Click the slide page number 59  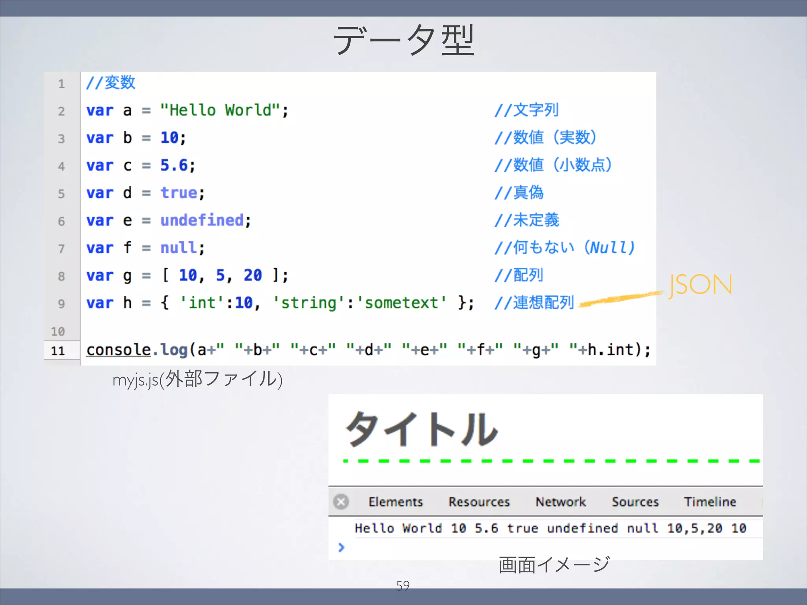pyautogui.click(x=403, y=586)
